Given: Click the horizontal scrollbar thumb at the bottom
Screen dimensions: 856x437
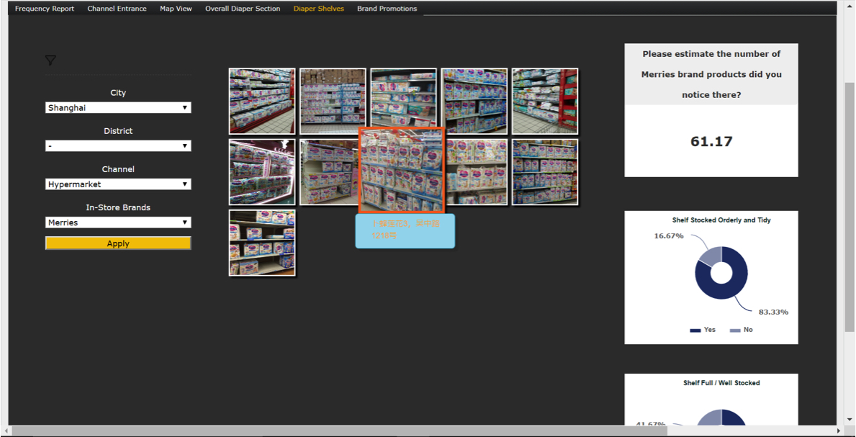Looking at the screenshot, I should 340,431.
